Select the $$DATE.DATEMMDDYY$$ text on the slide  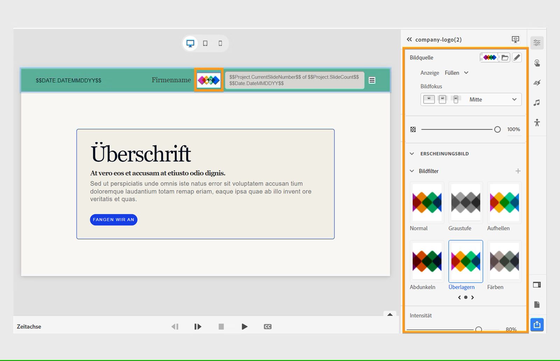pos(69,80)
